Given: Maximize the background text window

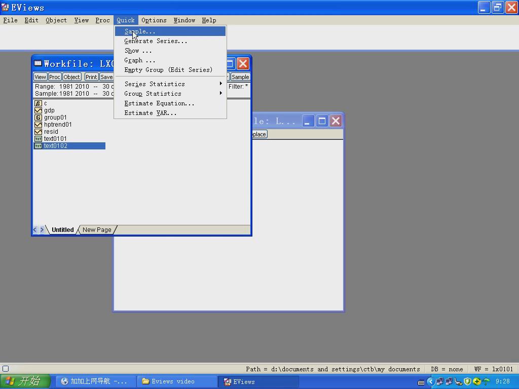Looking at the screenshot, I should (322, 121).
